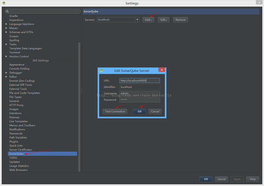Click the settings tree vertical scrollbar
Screen dimensions: 264x186
(79, 107)
